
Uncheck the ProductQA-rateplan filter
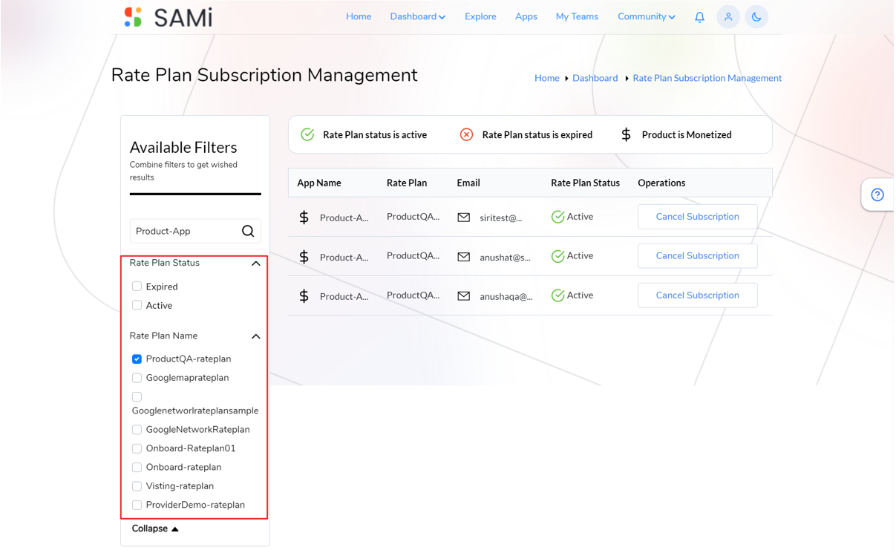point(137,359)
